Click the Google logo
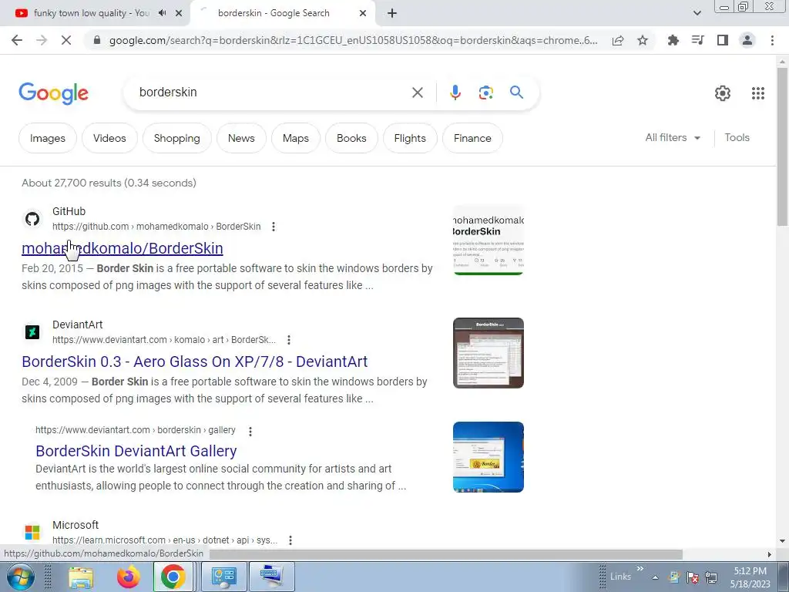Image resolution: width=789 pixels, height=592 pixels. 54,93
